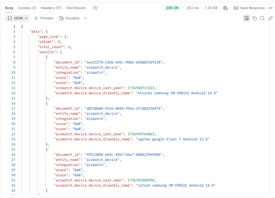
Task: Open the more response actions ellipsis menu
Action: click(x=270, y=8)
